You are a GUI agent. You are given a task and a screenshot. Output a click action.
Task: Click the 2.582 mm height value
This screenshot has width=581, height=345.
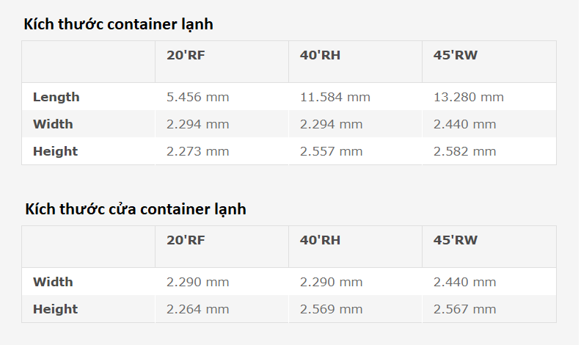pos(464,151)
